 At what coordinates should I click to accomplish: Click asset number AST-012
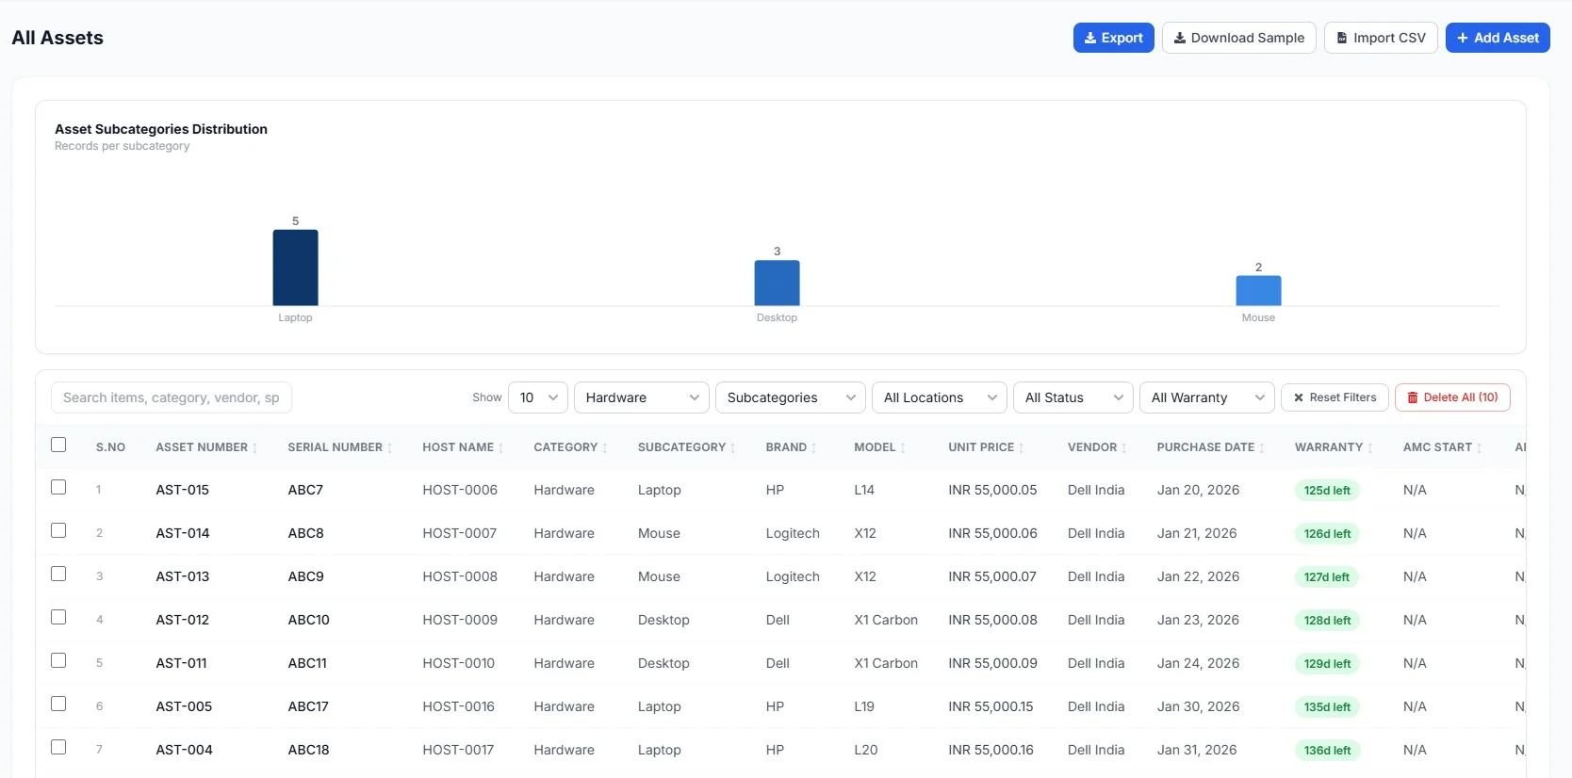pyautogui.click(x=183, y=620)
